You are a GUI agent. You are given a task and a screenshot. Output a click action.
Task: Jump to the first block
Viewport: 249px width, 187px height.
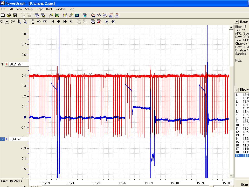(x=53, y=22)
